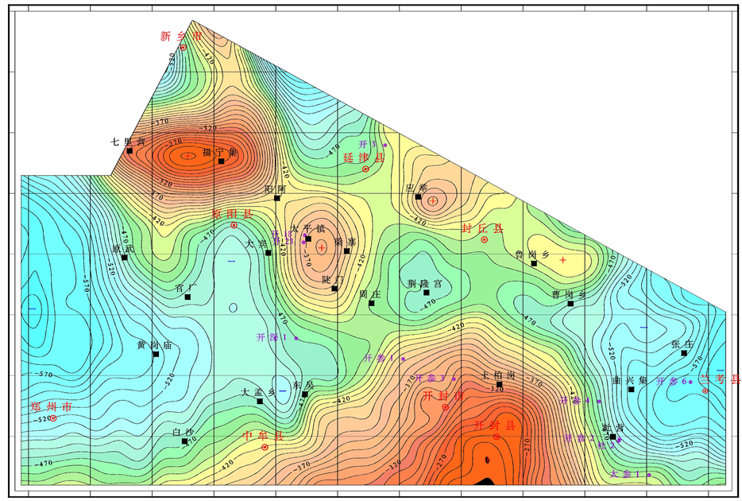Viewport: 742px width, 501px height.
Task: Click the 张庄 black square marker
Action: (684, 354)
